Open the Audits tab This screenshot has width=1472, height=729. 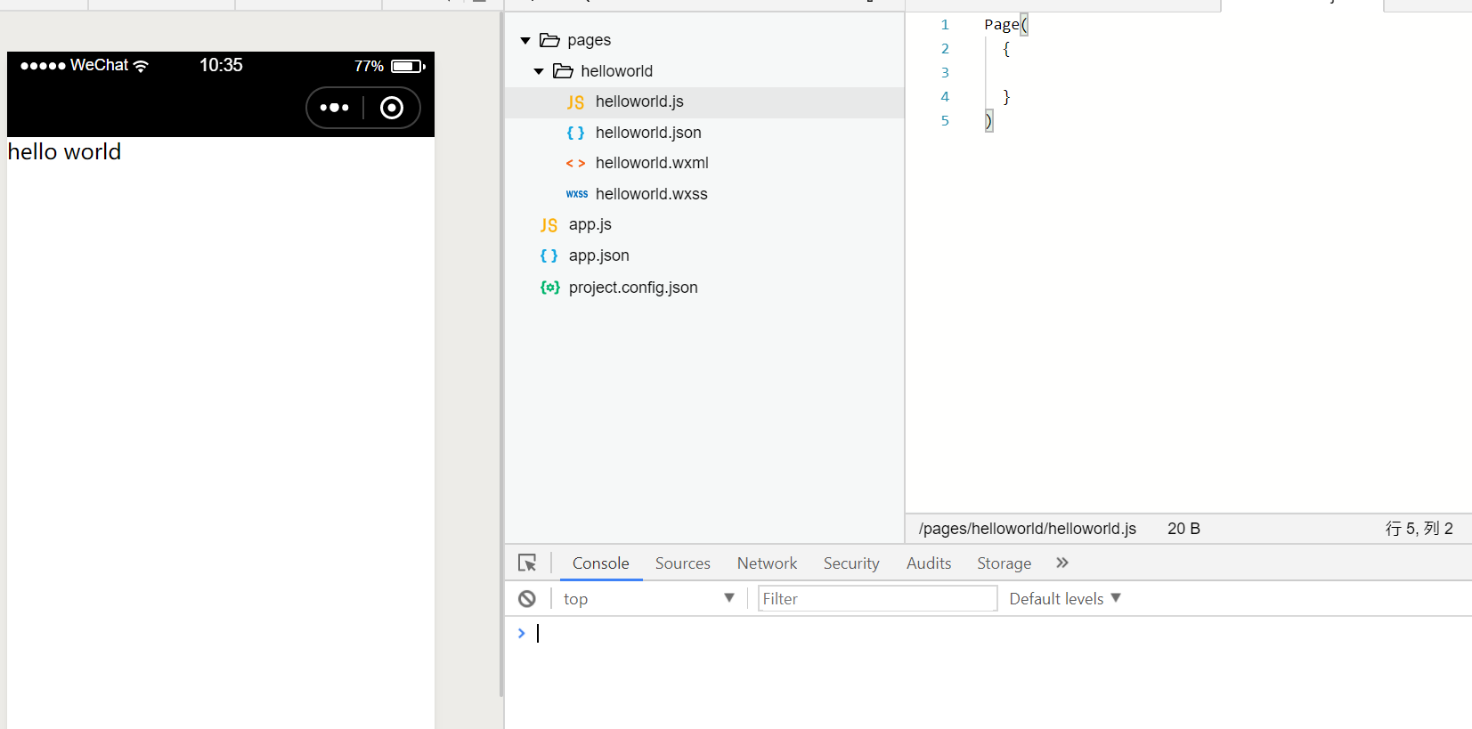tap(929, 563)
